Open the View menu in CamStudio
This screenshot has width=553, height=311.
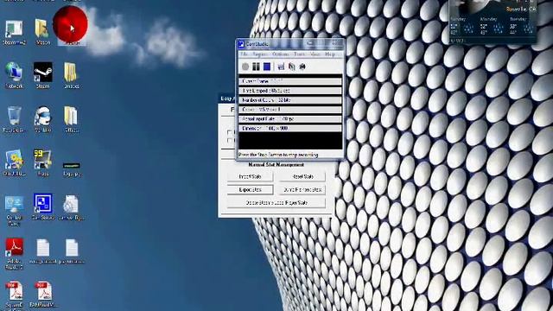click(315, 54)
